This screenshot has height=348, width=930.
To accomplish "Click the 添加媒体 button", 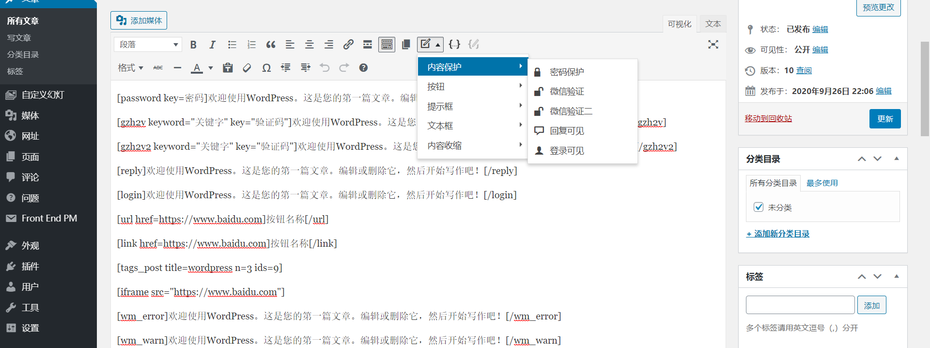I will 139,20.
